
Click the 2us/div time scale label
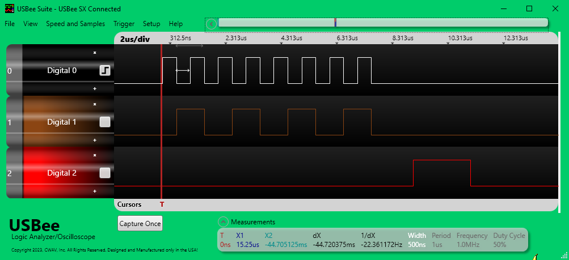point(134,39)
